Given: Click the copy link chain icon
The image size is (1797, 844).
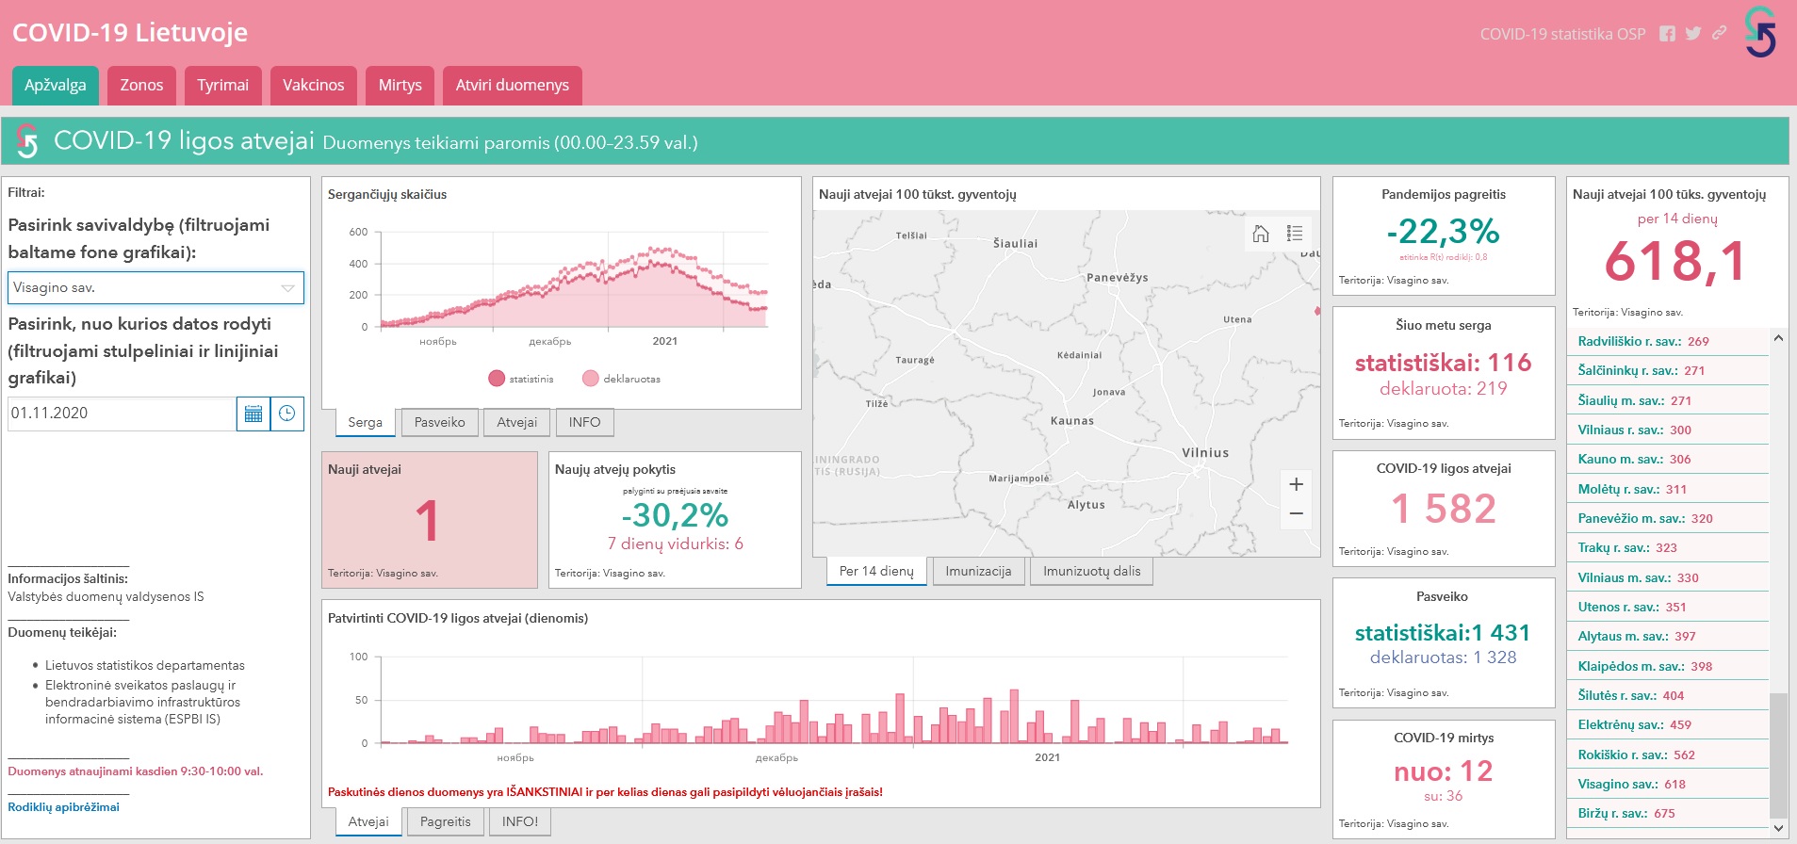Looking at the screenshot, I should click(x=1720, y=33).
